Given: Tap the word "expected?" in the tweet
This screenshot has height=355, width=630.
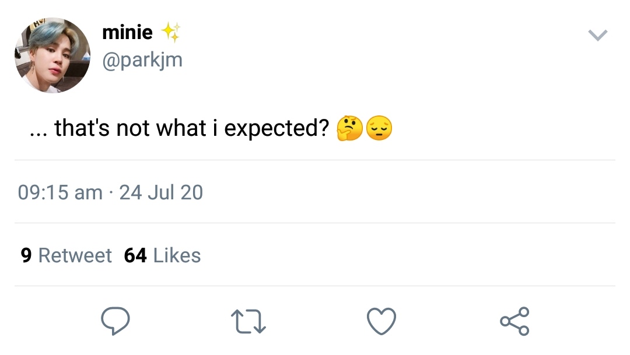Looking at the screenshot, I should point(277,129).
